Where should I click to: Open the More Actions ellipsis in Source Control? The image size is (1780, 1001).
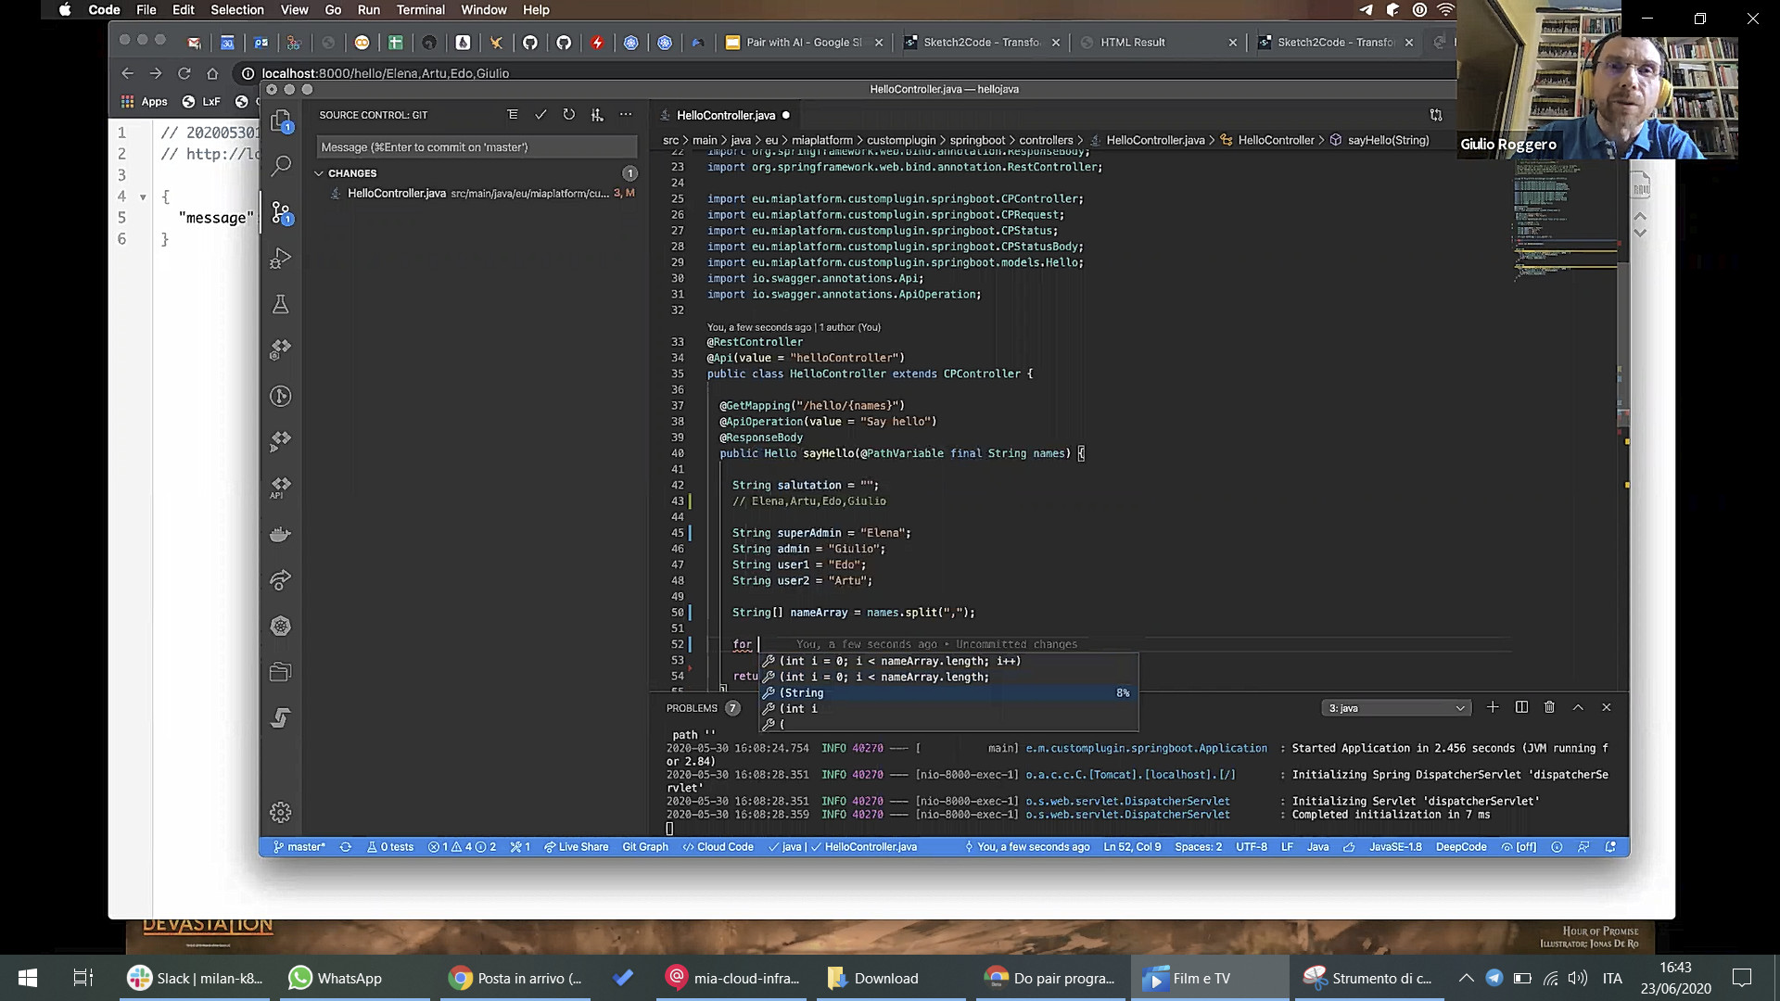[x=626, y=115]
